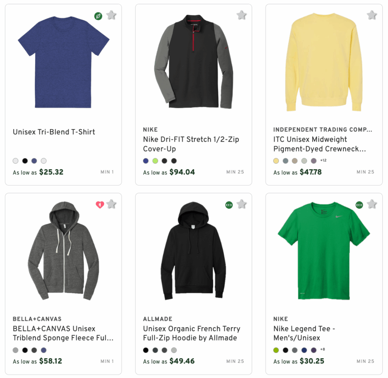Toggle favorite star on the Allmade hoodie

click(x=241, y=204)
